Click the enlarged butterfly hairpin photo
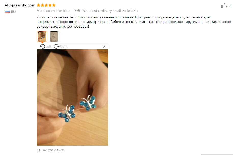233x155 pixels. coord(73,97)
